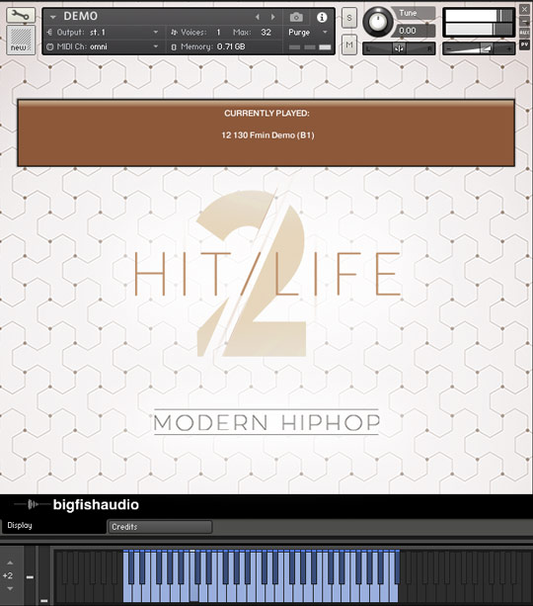533x606 pixels.
Task: Click the memory icon beside Memory label
Action: tap(174, 46)
